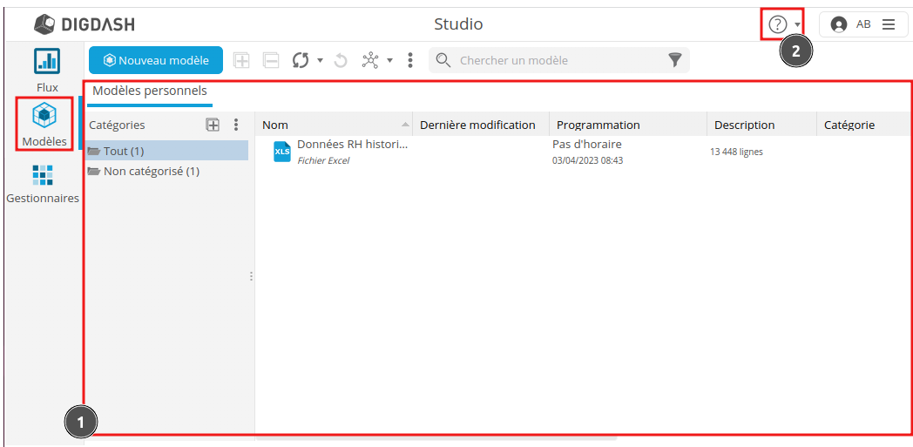Click the add category icon
Viewport: 913px width, 447px height.
click(x=213, y=125)
